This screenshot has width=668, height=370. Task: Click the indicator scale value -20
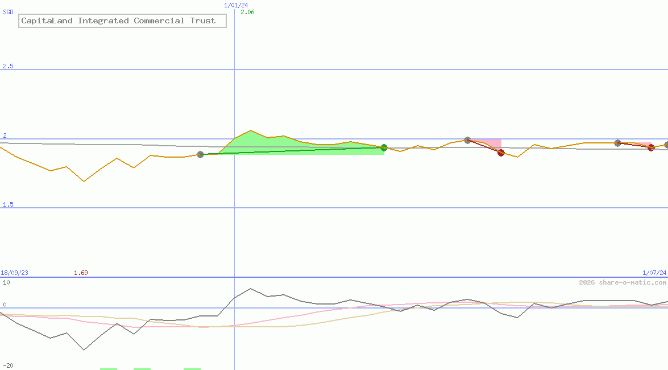point(8,366)
